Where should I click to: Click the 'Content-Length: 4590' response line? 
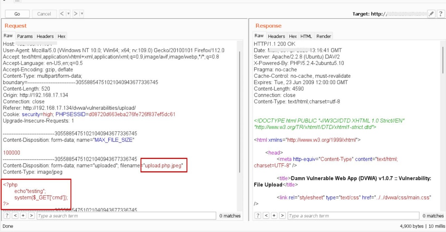pyautogui.click(x=279, y=89)
